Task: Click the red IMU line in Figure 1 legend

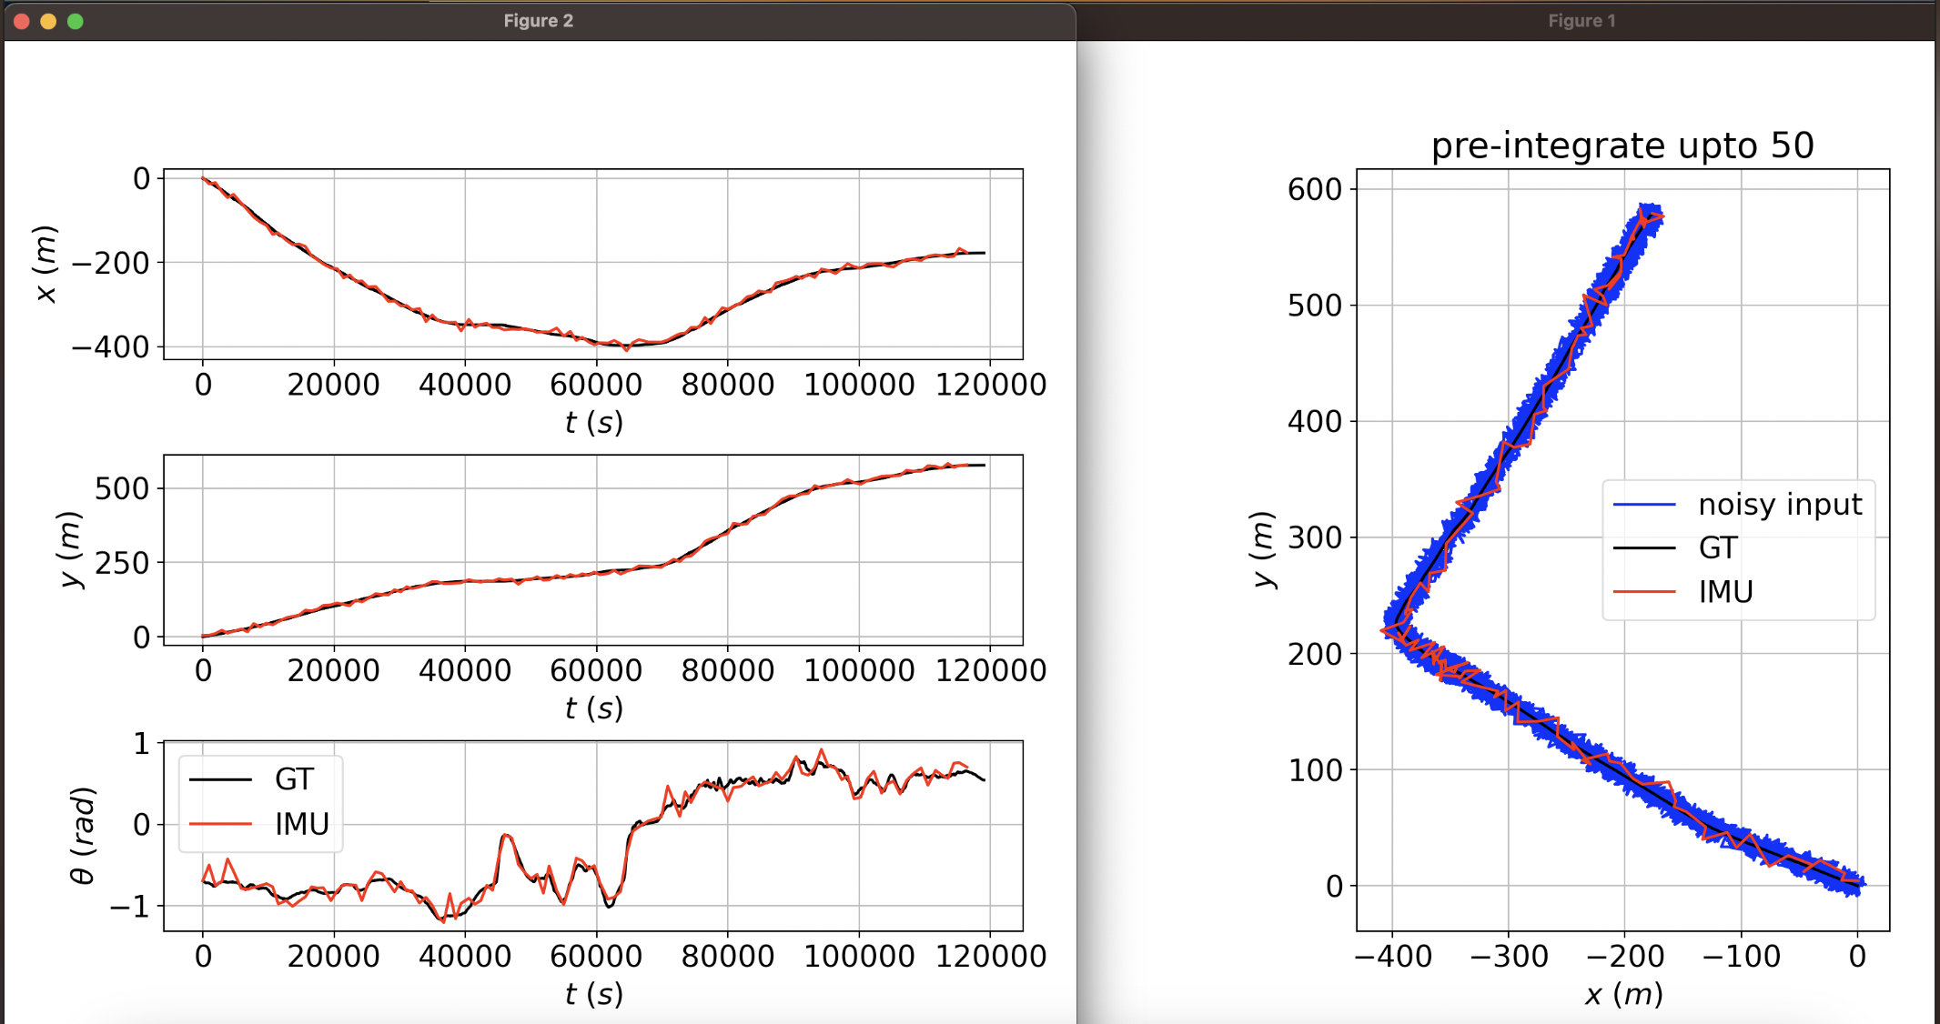Action: coord(1643,592)
